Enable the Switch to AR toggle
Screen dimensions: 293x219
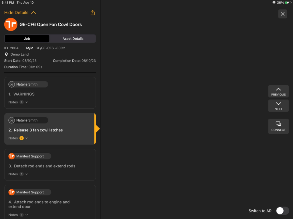[x=282, y=211]
